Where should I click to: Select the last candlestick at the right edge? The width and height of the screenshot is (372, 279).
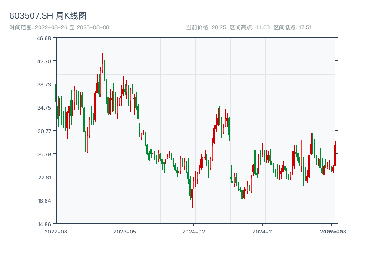pyautogui.click(x=335, y=153)
